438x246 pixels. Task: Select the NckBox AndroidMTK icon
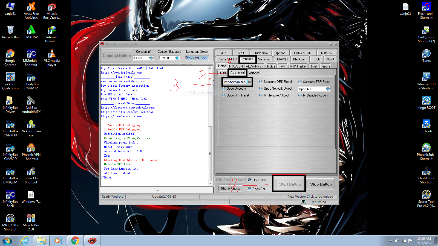[31, 105]
